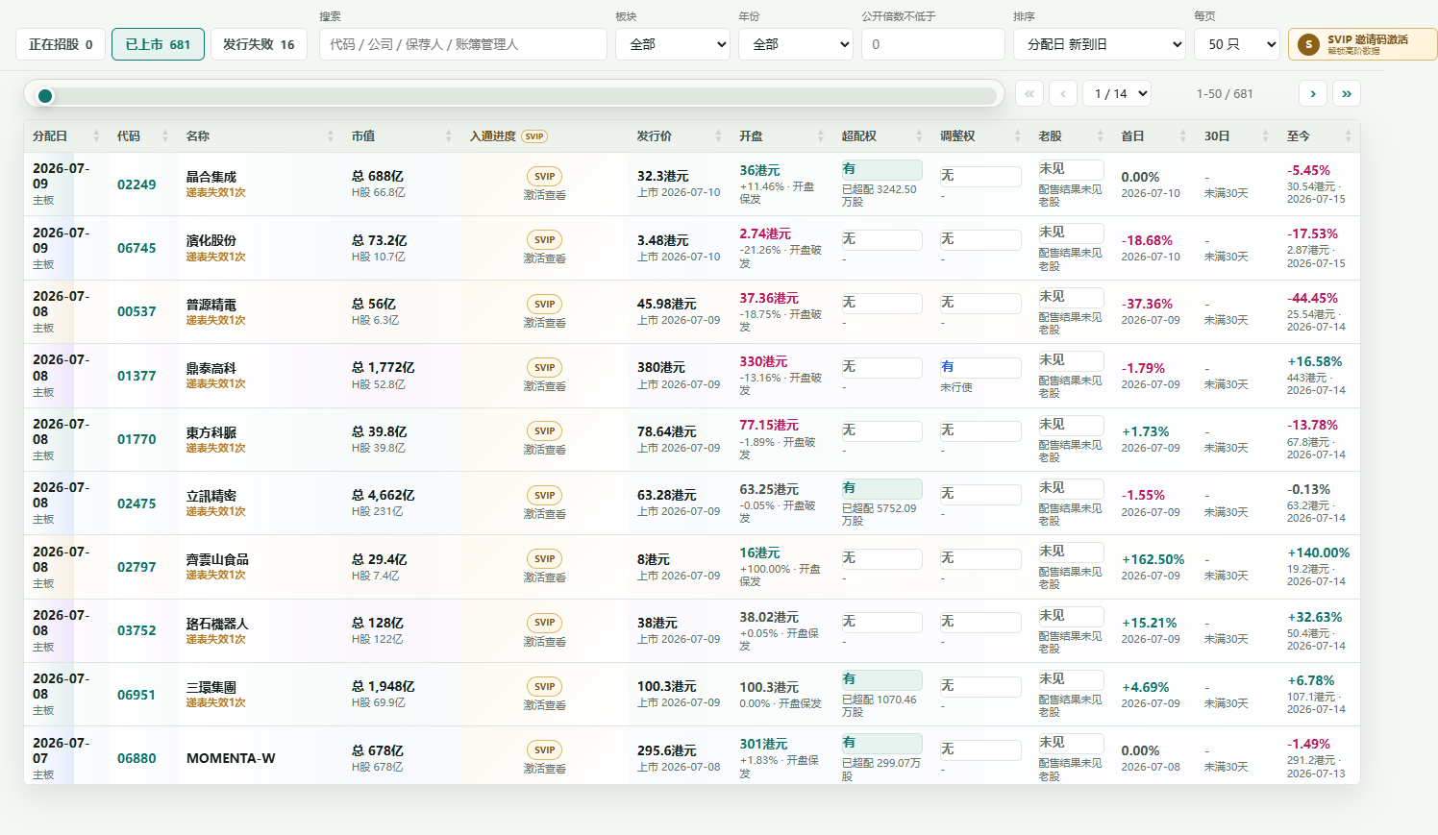Screen dimensions: 1438x835
Task: Open the 每页 50 只 dropdown
Action: click(1237, 44)
